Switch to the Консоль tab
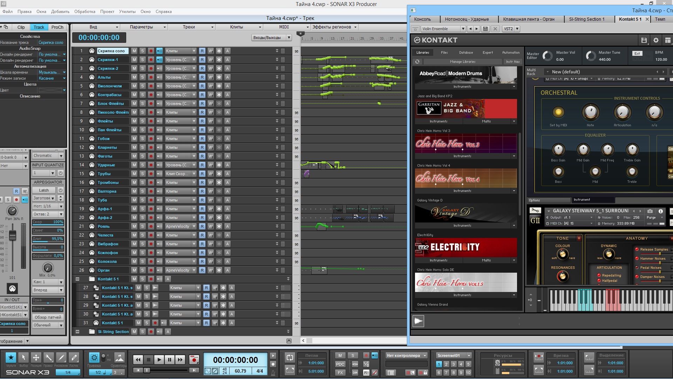Screen dimensions: 673x379 click(422, 19)
